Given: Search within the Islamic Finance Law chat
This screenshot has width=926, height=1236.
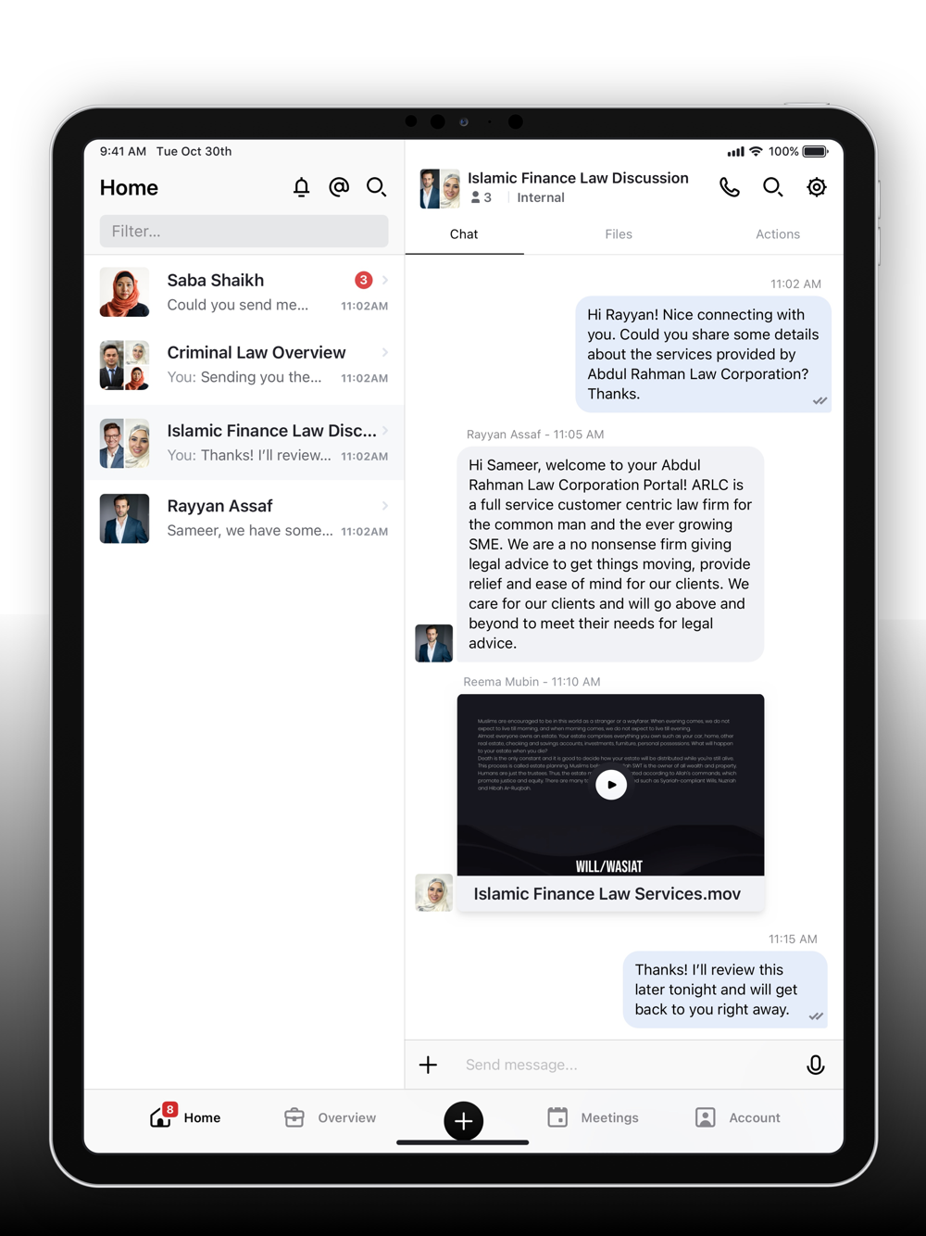Looking at the screenshot, I should (772, 187).
